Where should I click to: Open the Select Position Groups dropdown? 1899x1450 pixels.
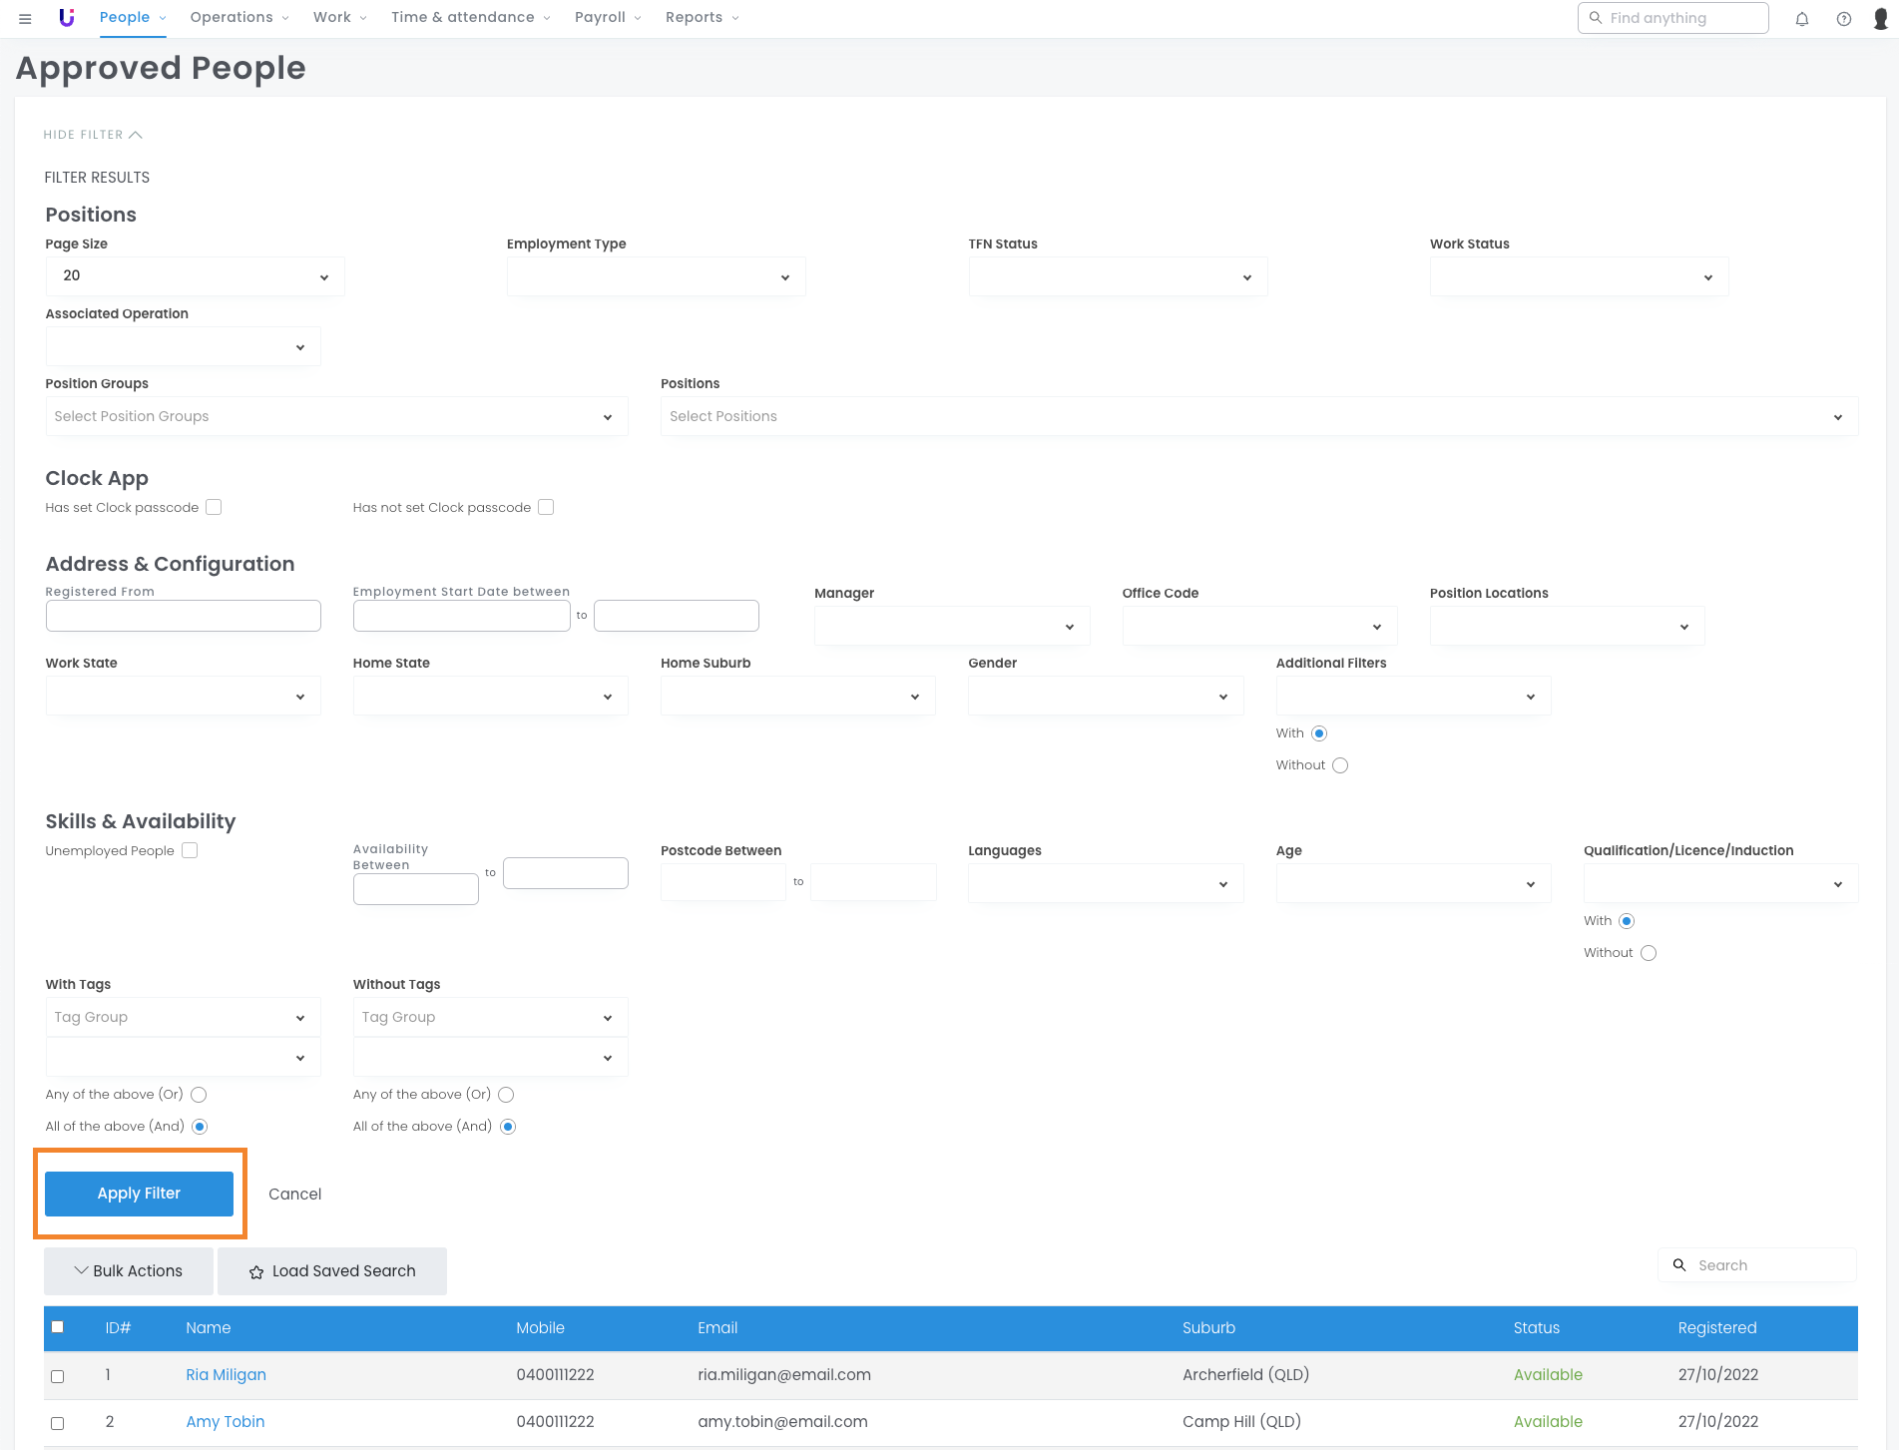pyautogui.click(x=336, y=417)
